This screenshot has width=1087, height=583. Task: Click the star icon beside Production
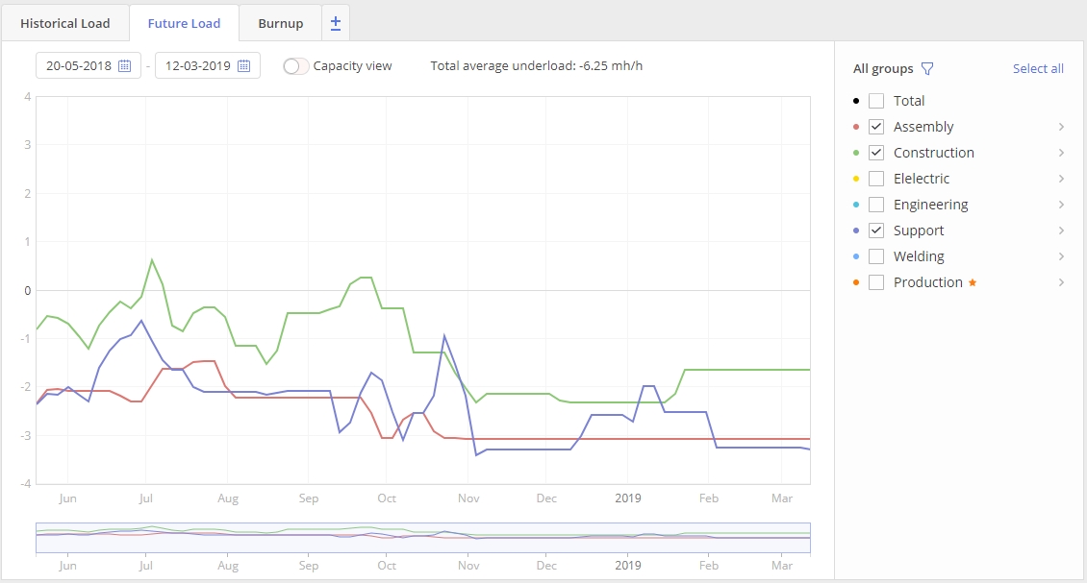click(972, 281)
